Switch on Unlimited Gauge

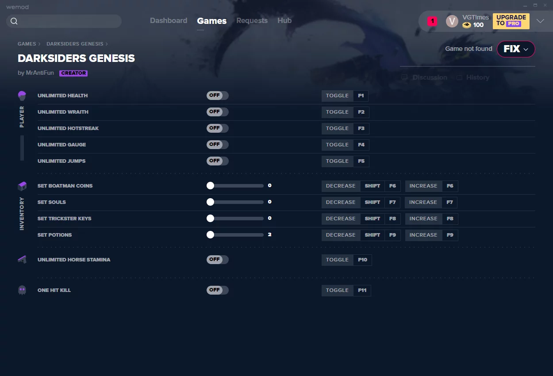(x=218, y=145)
